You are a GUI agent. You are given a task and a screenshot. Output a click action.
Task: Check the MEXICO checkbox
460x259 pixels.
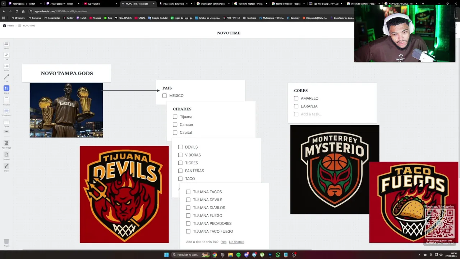pos(165,96)
